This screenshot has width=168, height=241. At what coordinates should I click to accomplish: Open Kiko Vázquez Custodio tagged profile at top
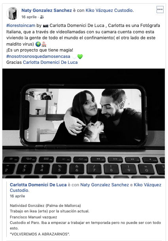pyautogui.click(x=109, y=10)
